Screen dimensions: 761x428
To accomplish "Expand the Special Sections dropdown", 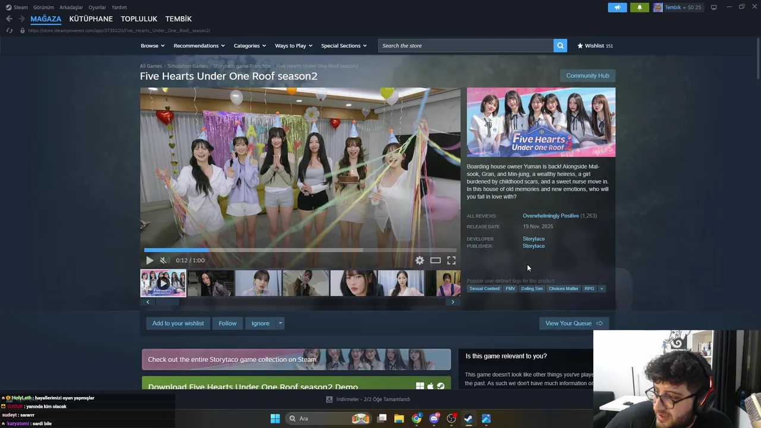I will (x=344, y=46).
